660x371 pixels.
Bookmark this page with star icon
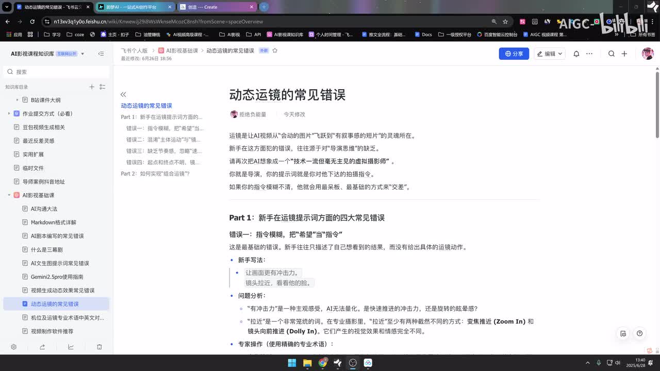pyautogui.click(x=505, y=22)
